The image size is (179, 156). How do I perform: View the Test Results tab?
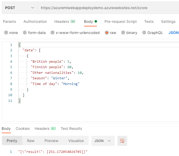point(71,129)
